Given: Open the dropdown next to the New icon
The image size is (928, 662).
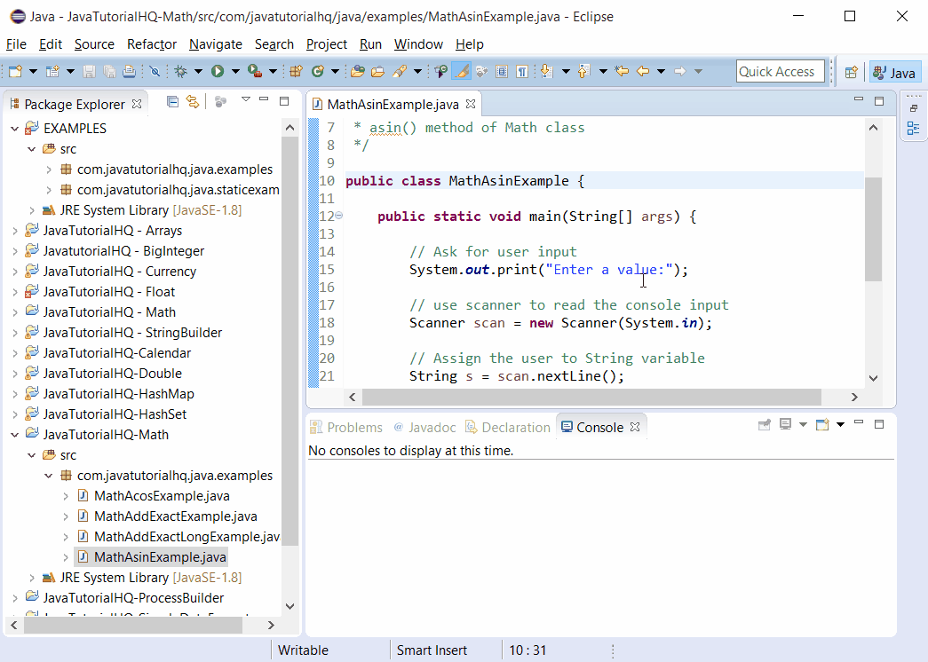Looking at the screenshot, I should 33,72.
